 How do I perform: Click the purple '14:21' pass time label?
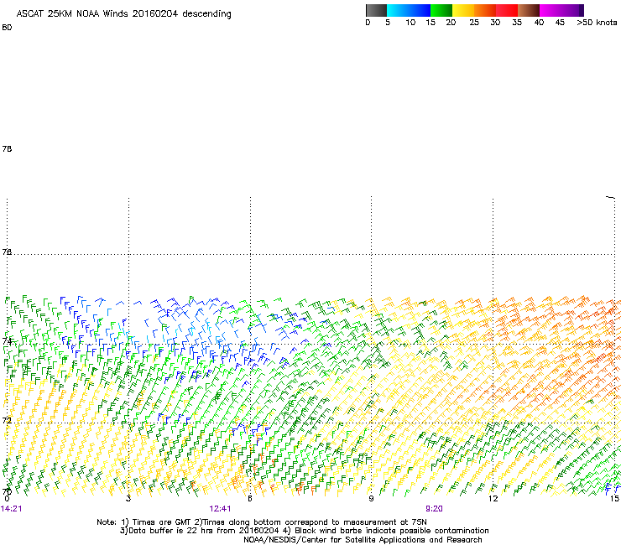coord(12,509)
